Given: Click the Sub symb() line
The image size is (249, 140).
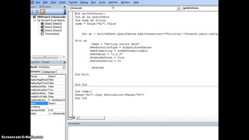Looking at the screenshot, I should coord(84,91).
